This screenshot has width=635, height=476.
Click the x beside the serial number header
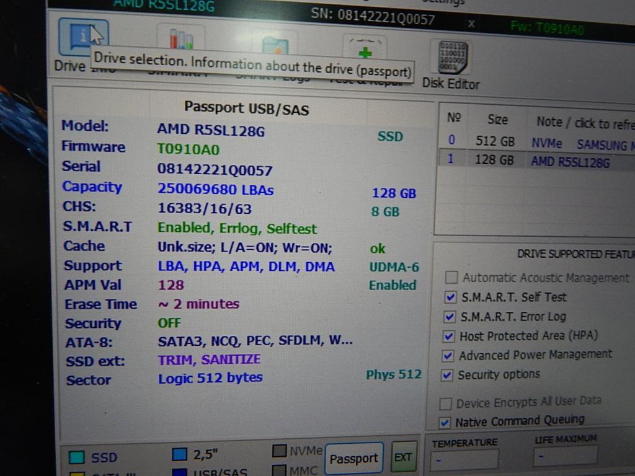(471, 24)
